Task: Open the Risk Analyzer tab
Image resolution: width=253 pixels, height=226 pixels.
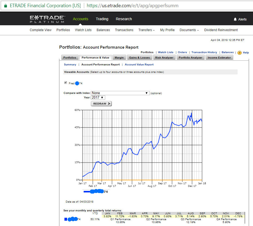Action: (164, 57)
